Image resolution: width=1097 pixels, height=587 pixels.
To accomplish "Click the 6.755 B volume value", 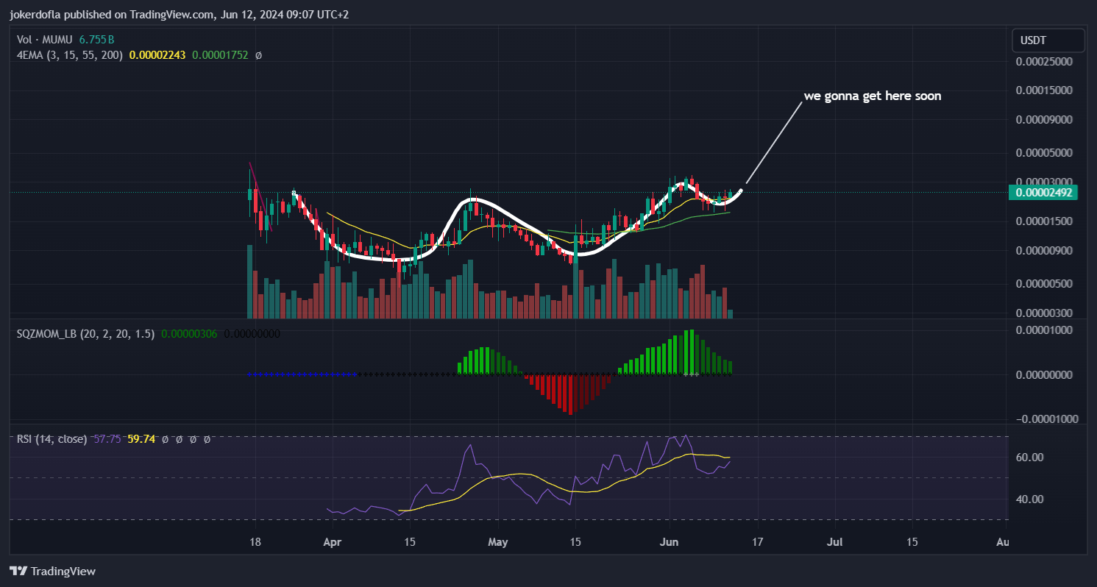I will coord(98,40).
